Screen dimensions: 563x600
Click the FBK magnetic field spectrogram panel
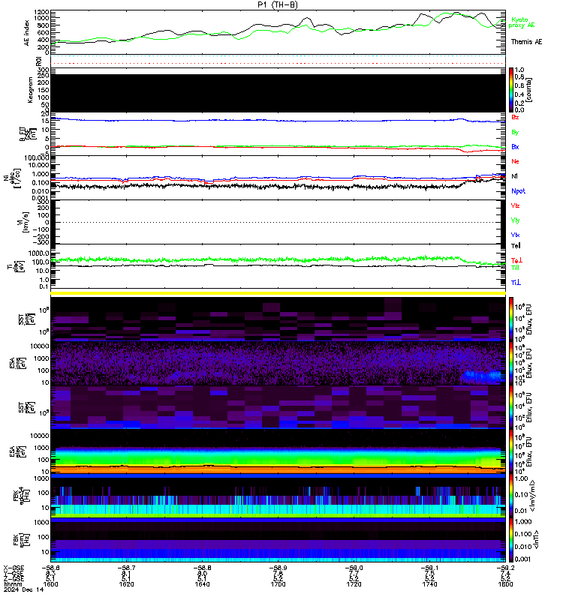click(278, 540)
